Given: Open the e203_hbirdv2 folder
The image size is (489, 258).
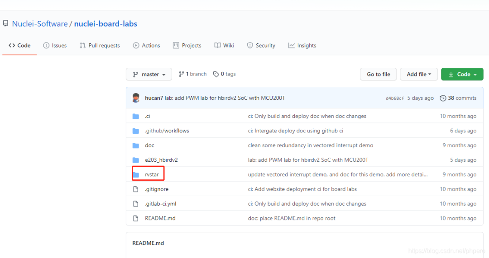Looking at the screenshot, I should (x=161, y=160).
